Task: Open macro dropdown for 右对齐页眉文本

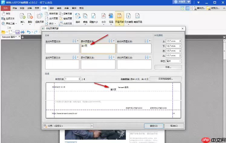Action: point(147,41)
